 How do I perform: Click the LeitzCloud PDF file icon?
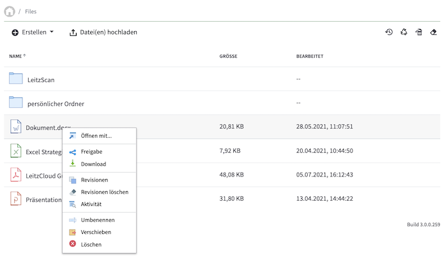(x=16, y=175)
